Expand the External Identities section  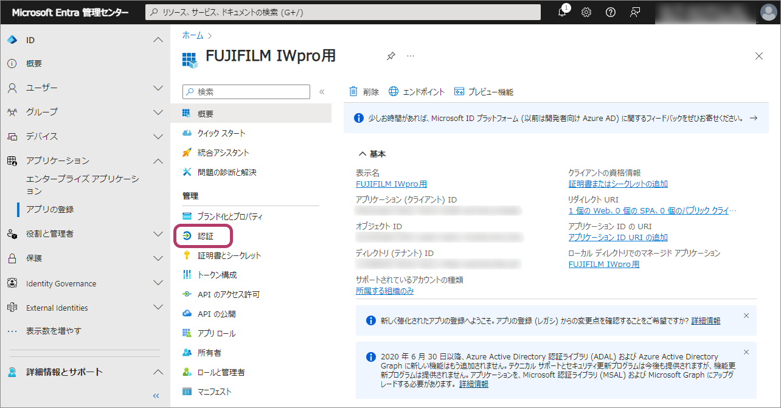(158, 308)
